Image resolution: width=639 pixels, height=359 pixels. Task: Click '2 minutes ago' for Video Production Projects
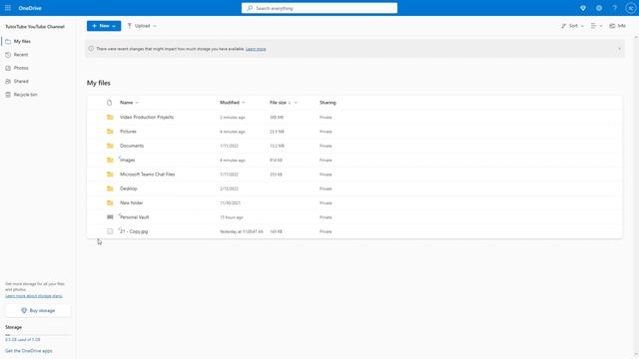[233, 118]
